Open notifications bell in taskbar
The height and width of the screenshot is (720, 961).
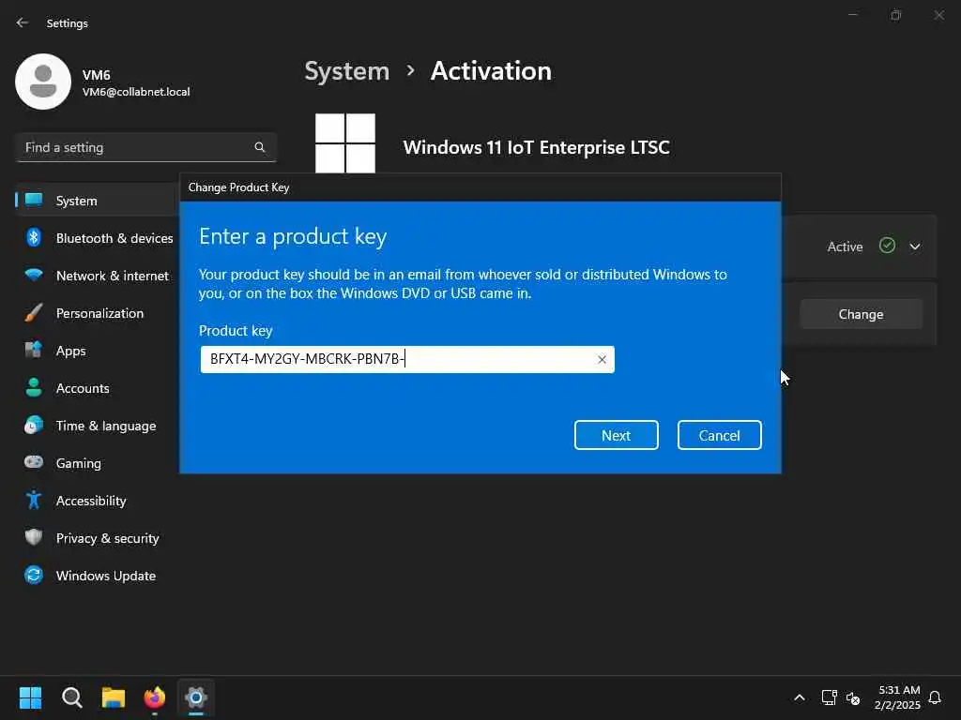(935, 697)
